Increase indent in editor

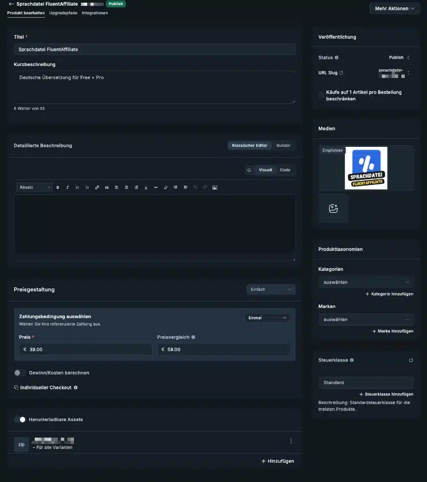[x=185, y=188]
